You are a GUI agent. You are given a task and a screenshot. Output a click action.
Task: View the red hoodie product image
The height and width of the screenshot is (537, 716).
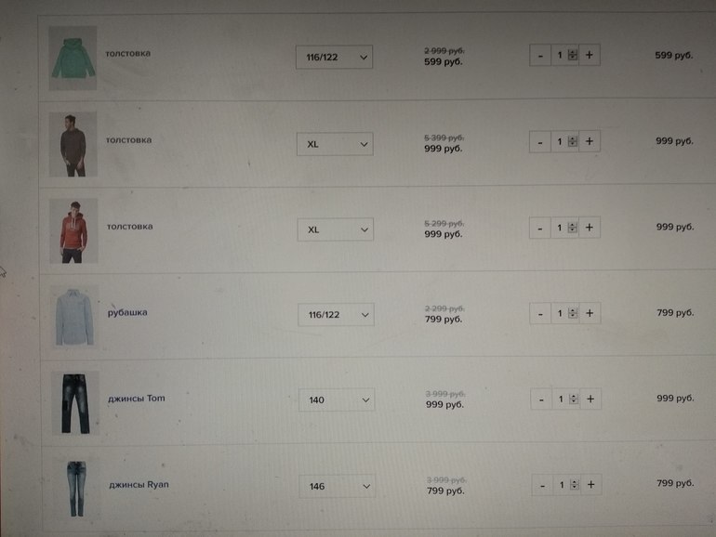(73, 229)
